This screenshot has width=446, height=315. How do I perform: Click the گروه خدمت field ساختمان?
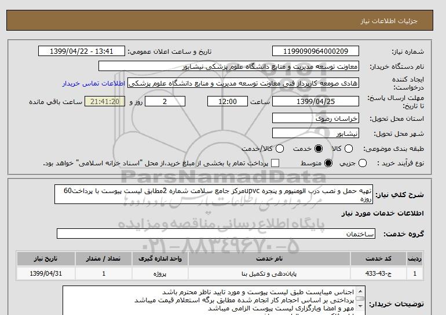click(x=216, y=234)
